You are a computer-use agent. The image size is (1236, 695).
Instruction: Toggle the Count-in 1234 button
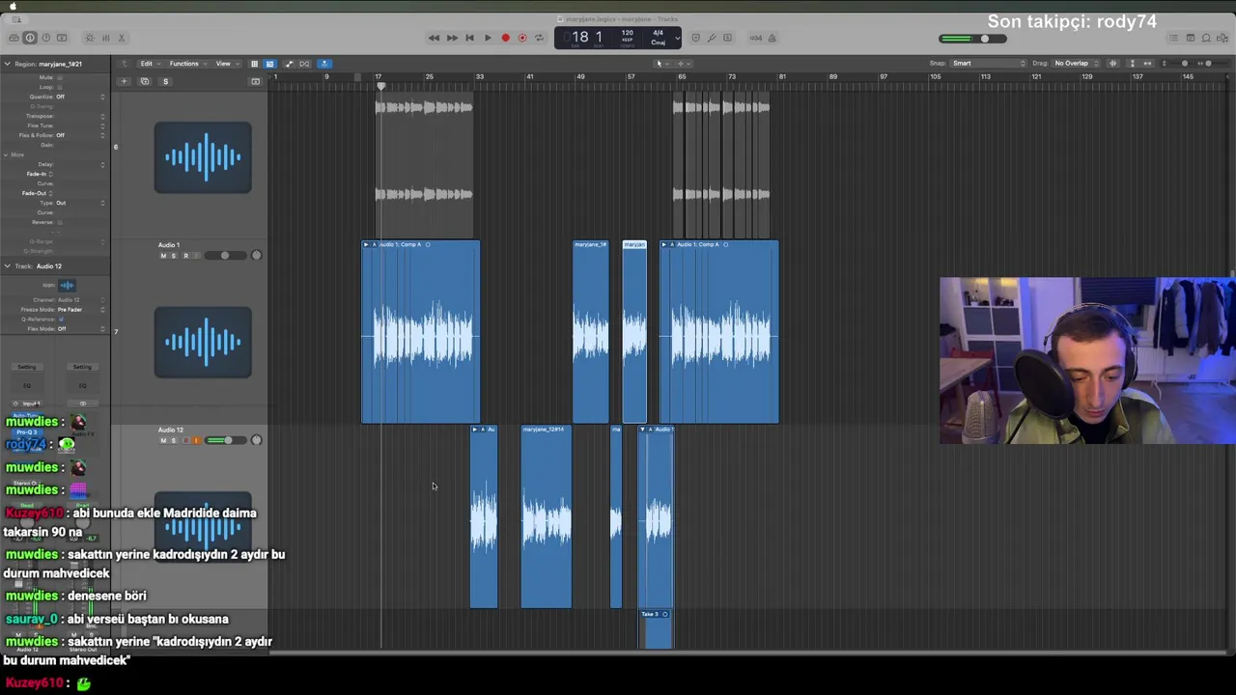click(x=756, y=38)
